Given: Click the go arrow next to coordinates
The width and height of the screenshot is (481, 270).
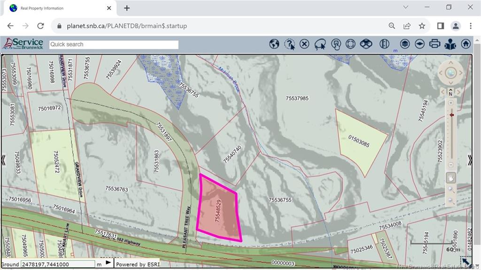Looking at the screenshot, I should coord(109,263).
